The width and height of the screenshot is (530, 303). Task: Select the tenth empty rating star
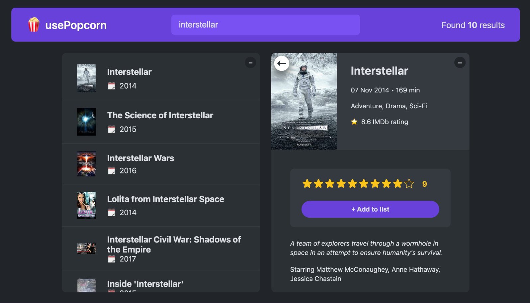pyautogui.click(x=409, y=184)
